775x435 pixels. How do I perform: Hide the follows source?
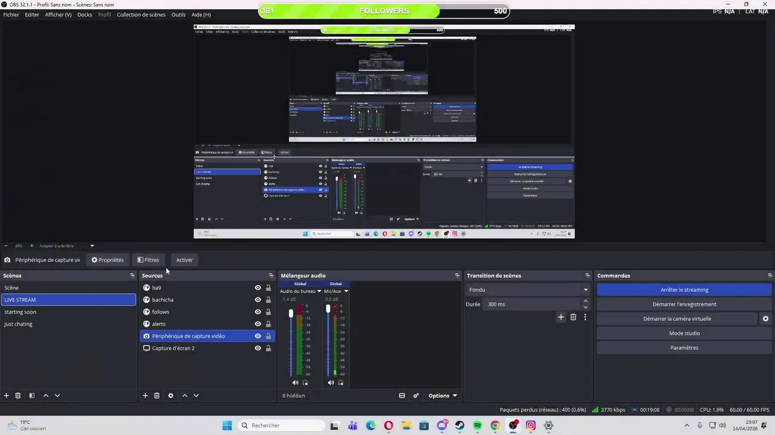tap(258, 312)
